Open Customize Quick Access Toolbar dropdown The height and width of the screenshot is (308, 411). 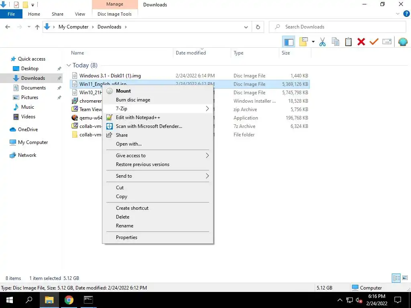click(x=33, y=5)
